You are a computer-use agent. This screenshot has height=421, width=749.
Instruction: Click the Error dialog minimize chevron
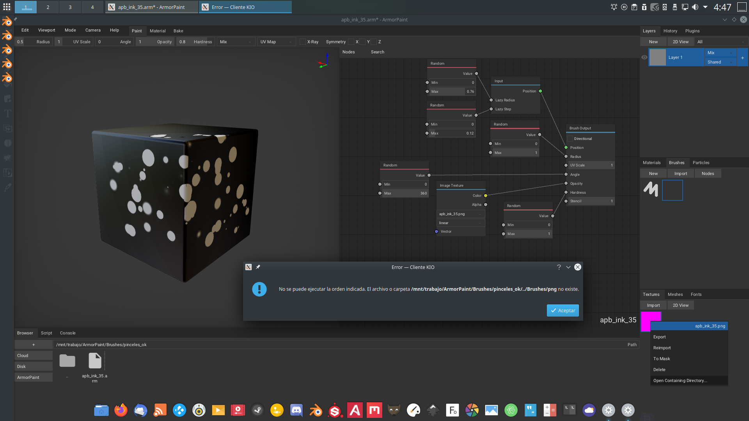(x=568, y=267)
